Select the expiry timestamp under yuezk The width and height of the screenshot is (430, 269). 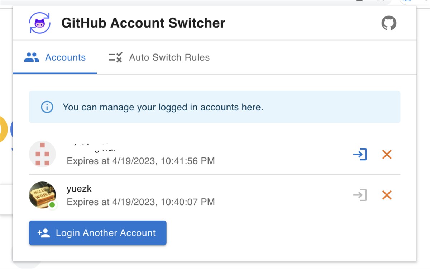click(140, 202)
